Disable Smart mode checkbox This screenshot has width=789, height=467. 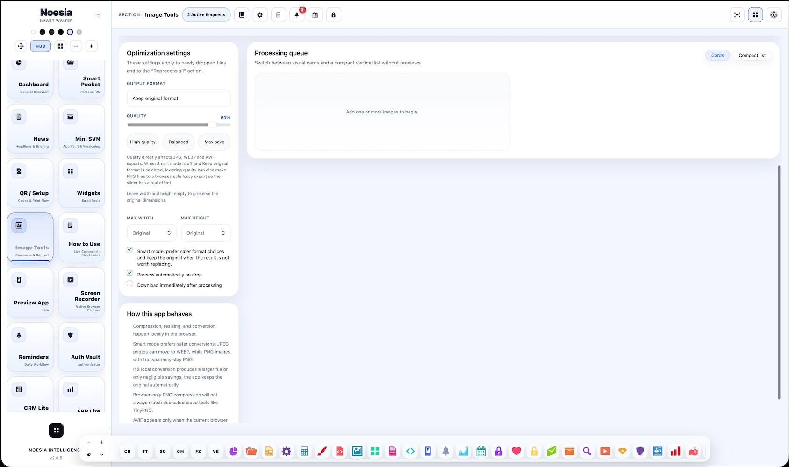click(x=129, y=250)
